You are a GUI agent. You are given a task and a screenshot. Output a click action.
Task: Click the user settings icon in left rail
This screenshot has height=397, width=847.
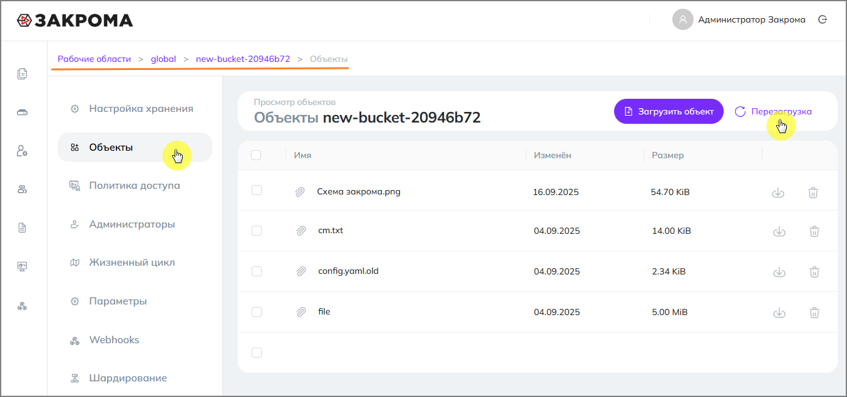click(x=23, y=151)
